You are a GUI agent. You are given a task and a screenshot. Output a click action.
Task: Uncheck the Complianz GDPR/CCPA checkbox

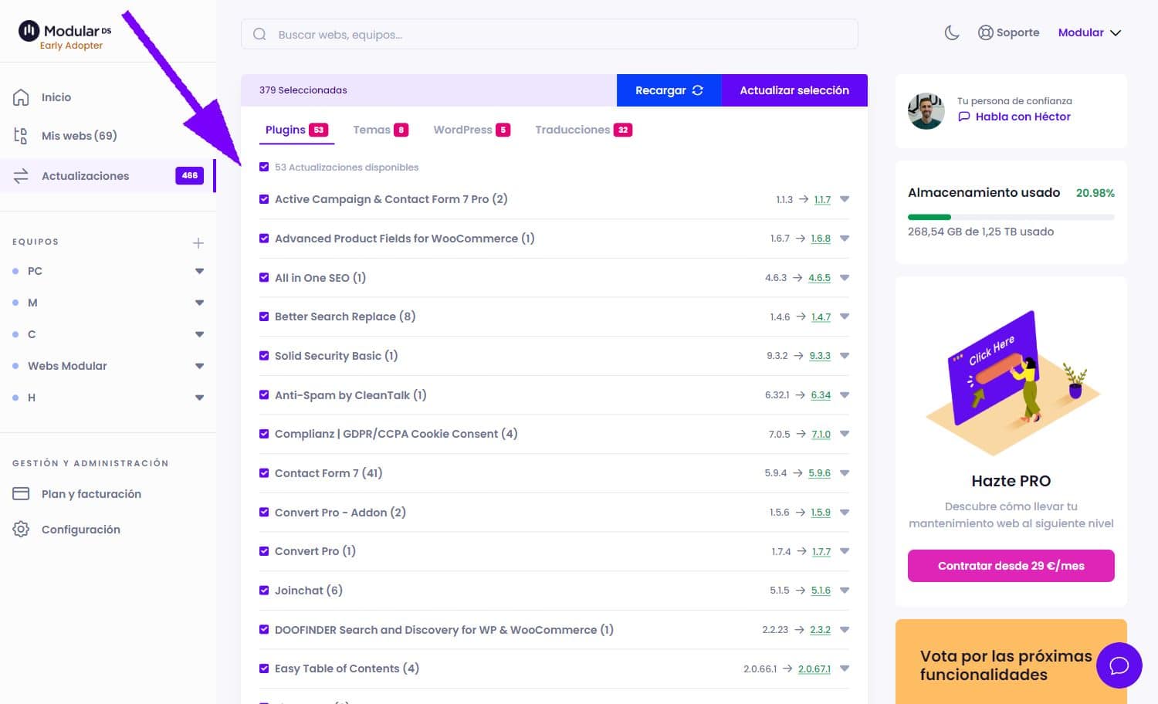[x=264, y=434]
